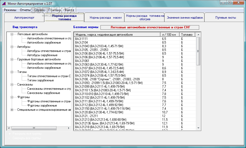Click table scrollbar up arrow
The image size is (246, 148).
[198, 34]
